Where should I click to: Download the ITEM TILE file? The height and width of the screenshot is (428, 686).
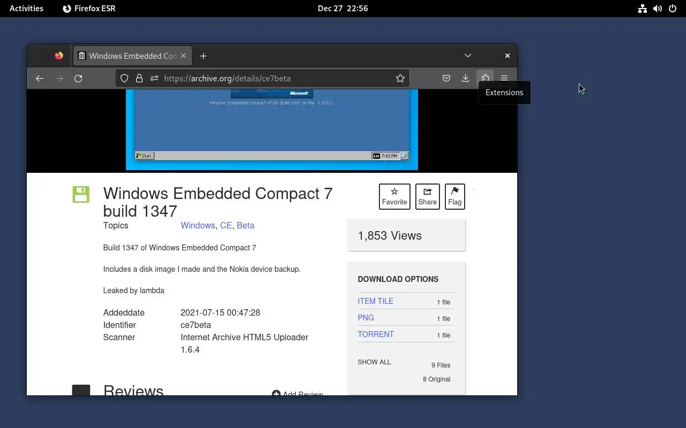pos(375,301)
